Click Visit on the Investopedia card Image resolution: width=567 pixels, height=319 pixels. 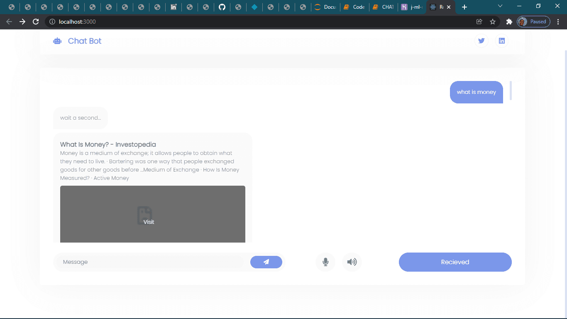pyautogui.click(x=149, y=222)
